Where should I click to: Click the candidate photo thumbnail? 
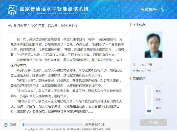pos(153,45)
